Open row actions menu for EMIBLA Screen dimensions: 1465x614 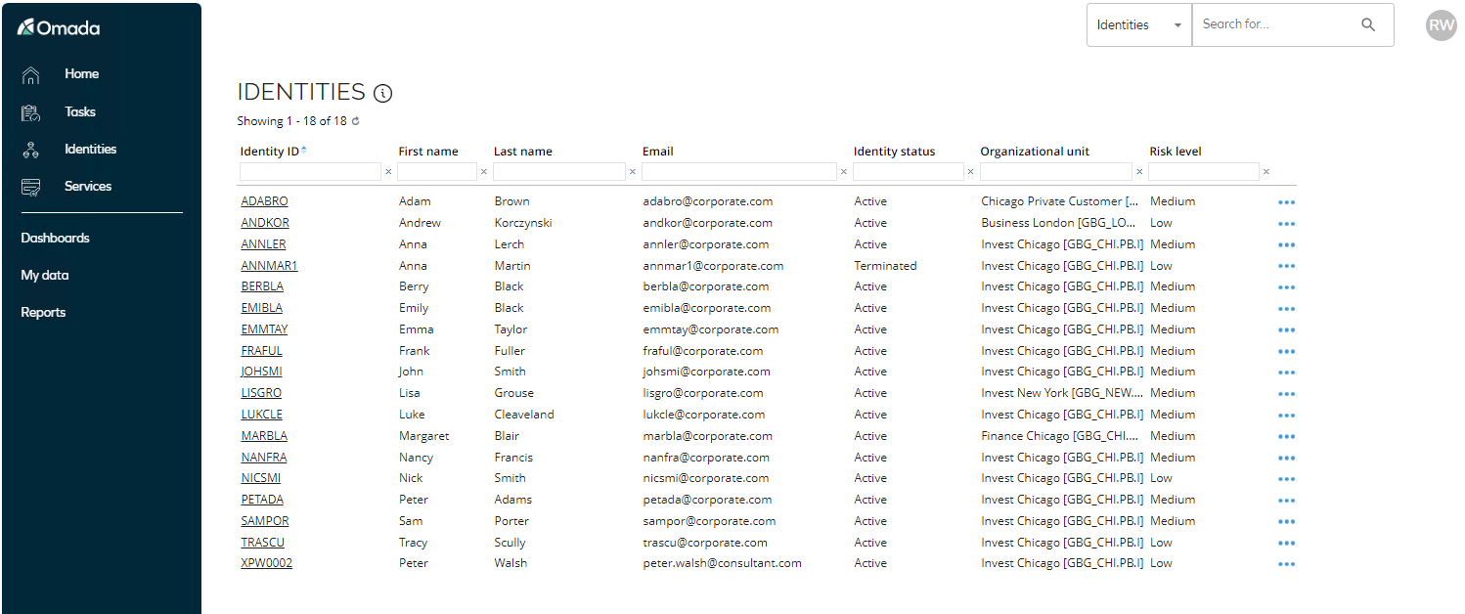point(1286,309)
